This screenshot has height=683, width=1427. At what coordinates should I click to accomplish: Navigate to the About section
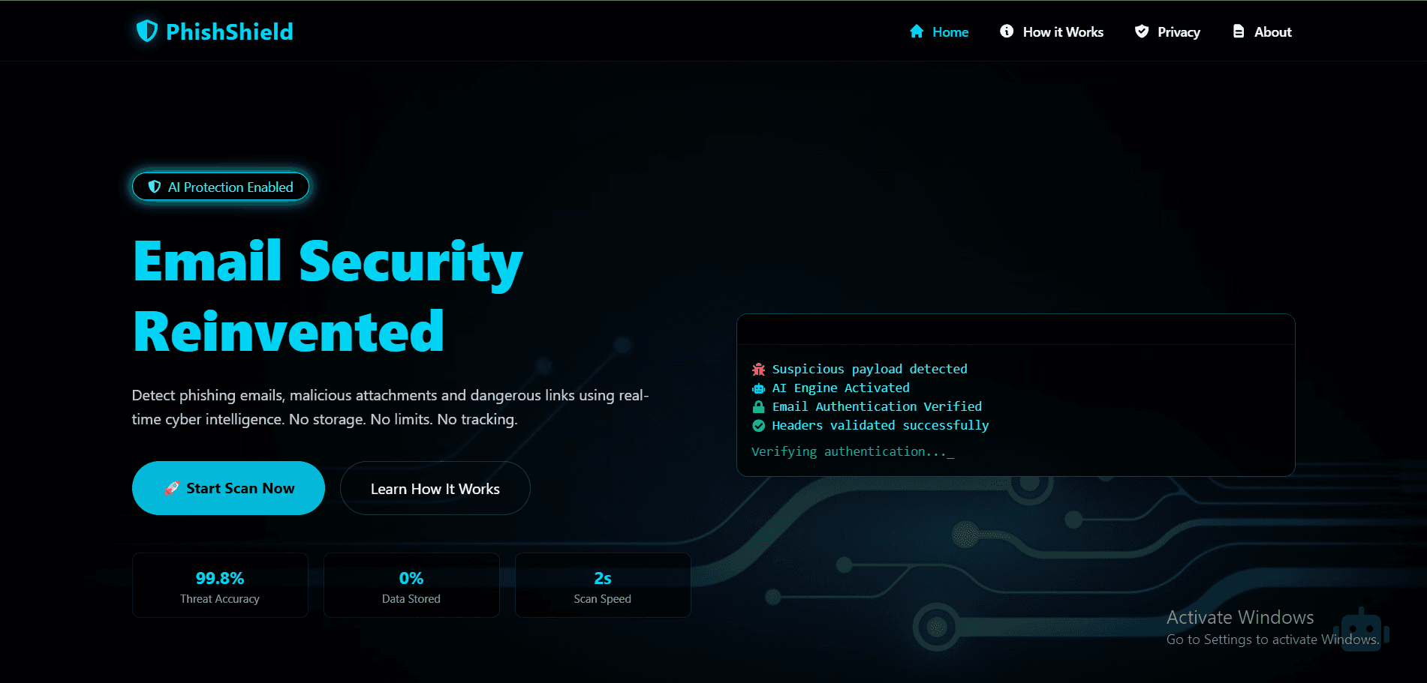[1272, 31]
